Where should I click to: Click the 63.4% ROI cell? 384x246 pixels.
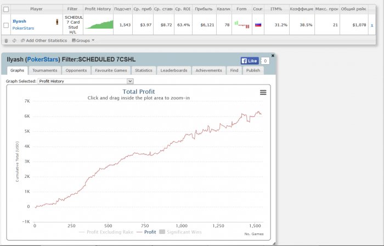(183, 25)
